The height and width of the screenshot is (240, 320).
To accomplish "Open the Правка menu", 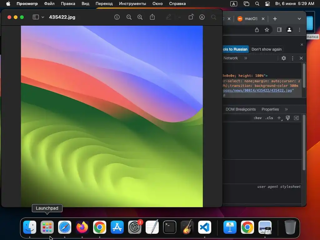I will [x=68, y=4].
